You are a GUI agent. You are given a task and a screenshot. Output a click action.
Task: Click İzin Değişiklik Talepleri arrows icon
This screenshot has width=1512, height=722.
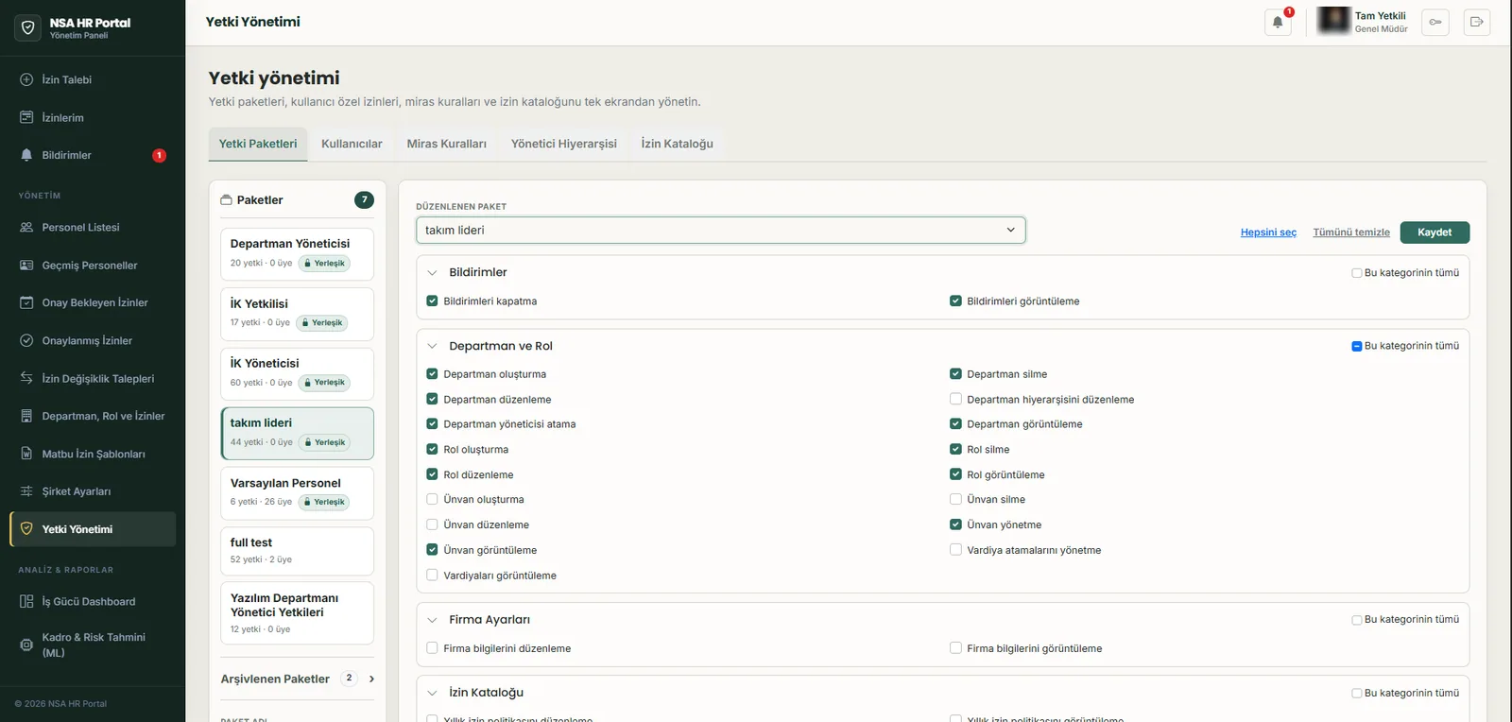pos(26,378)
